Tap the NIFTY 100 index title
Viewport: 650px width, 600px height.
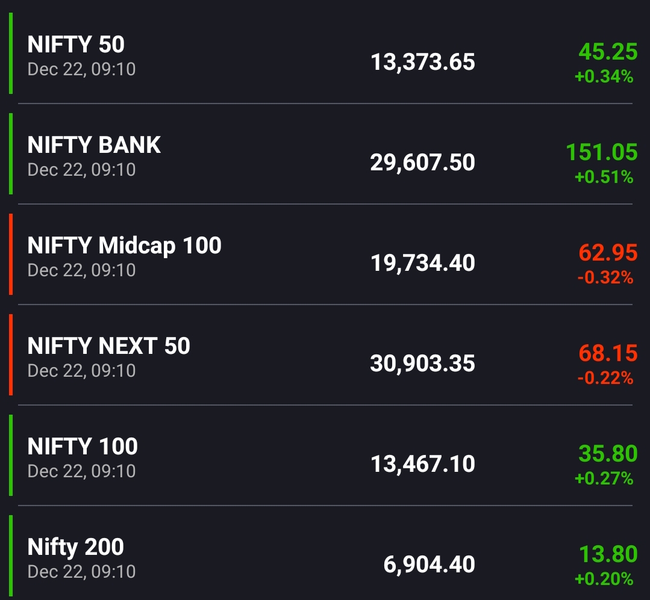tap(83, 447)
